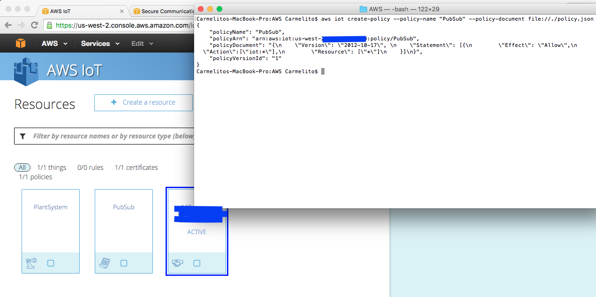The height and width of the screenshot is (297, 596).
Task: Click the folder icon in terminal title bar
Action: click(x=363, y=9)
